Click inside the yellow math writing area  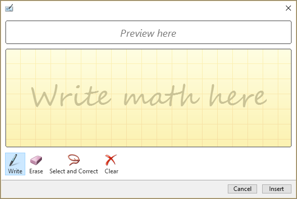coord(148,98)
